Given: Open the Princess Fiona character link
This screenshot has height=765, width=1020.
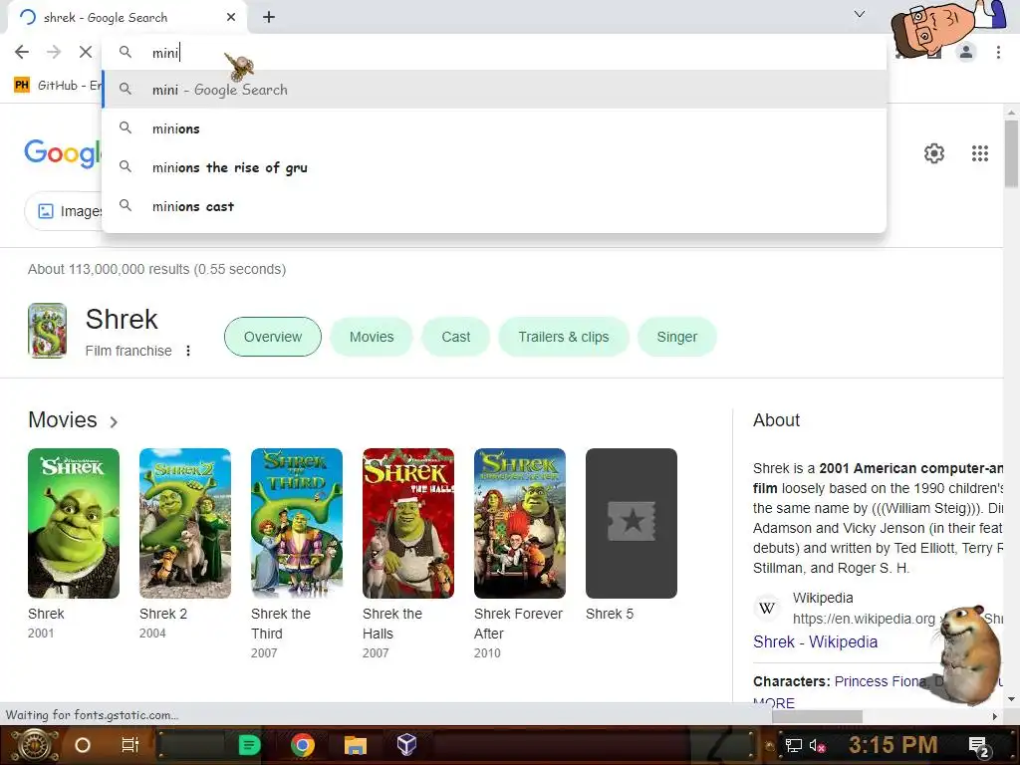Looking at the screenshot, I should click(881, 681).
